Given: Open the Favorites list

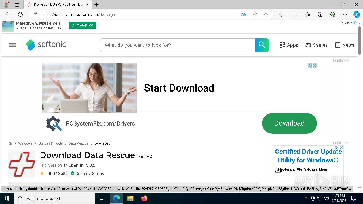Looking at the screenshot, I should (x=307, y=14).
